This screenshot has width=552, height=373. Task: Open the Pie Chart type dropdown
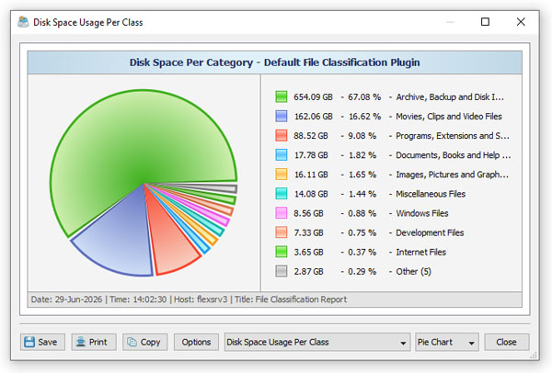447,342
